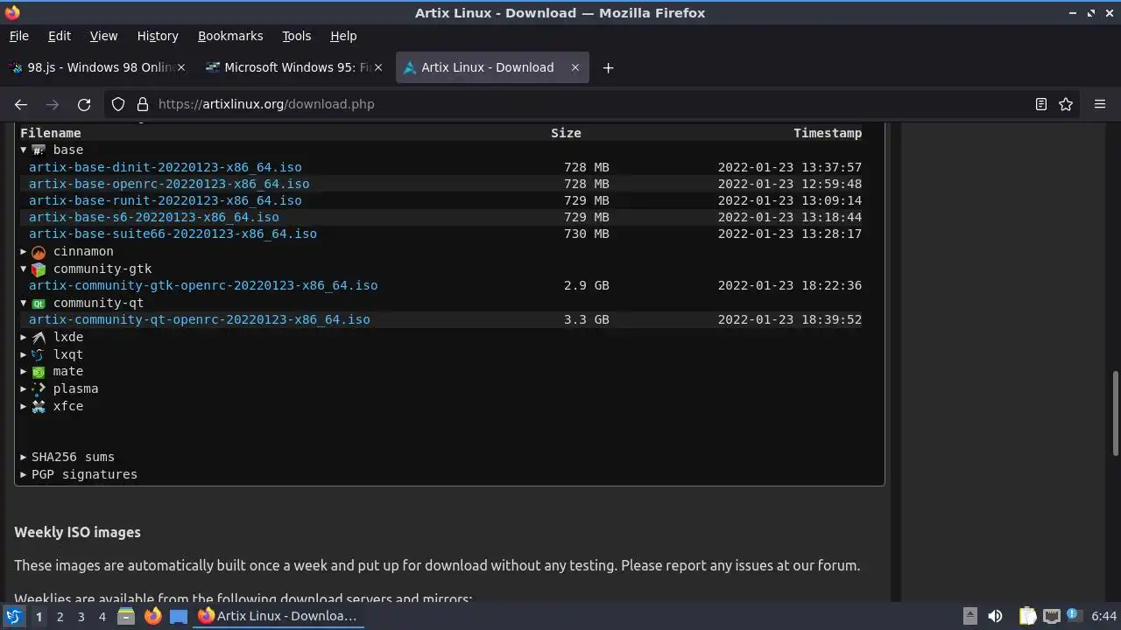Click the Artix Linux taskbar window button
This screenshot has height=630, width=1121.
point(278,616)
